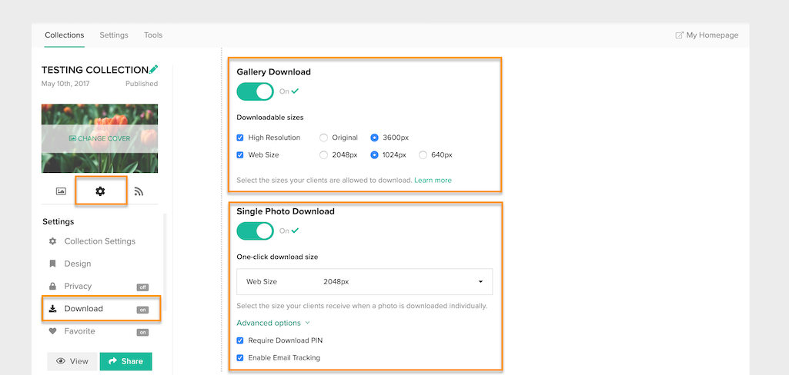Screen dimensions: 789x375
Task: Click the Favorite heart icon
Action: click(x=52, y=331)
